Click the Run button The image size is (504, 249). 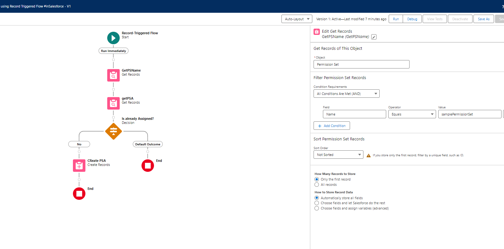(x=396, y=19)
